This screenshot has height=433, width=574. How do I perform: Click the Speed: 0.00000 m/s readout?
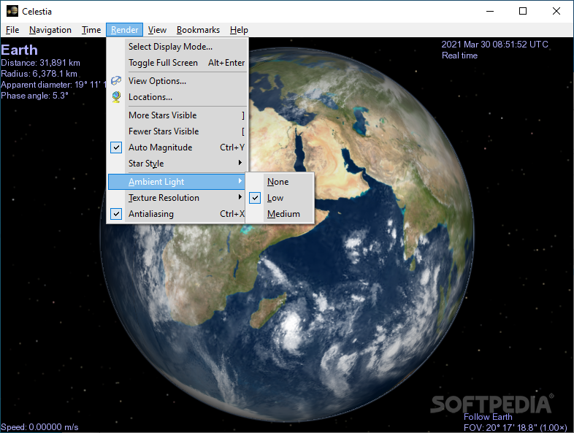coord(39,427)
